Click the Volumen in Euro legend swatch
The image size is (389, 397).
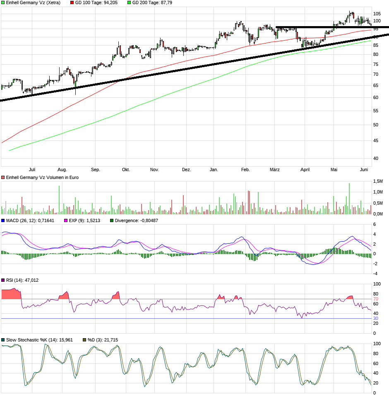(3, 177)
